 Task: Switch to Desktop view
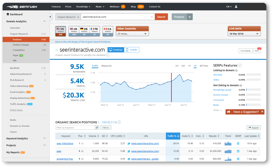point(116,50)
